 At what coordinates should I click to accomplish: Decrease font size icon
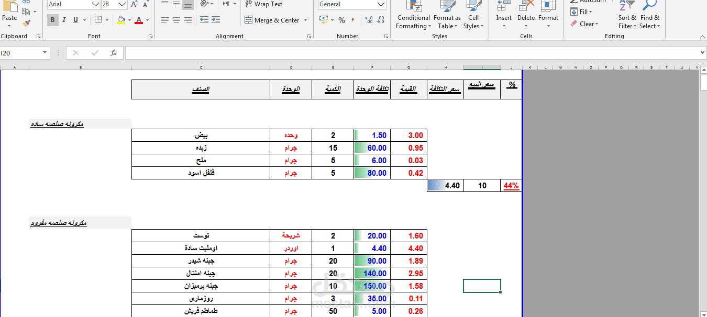coord(145,4)
